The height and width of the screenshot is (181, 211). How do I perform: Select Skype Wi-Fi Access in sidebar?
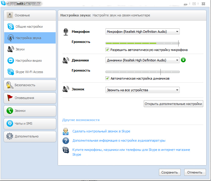[x=30, y=72]
